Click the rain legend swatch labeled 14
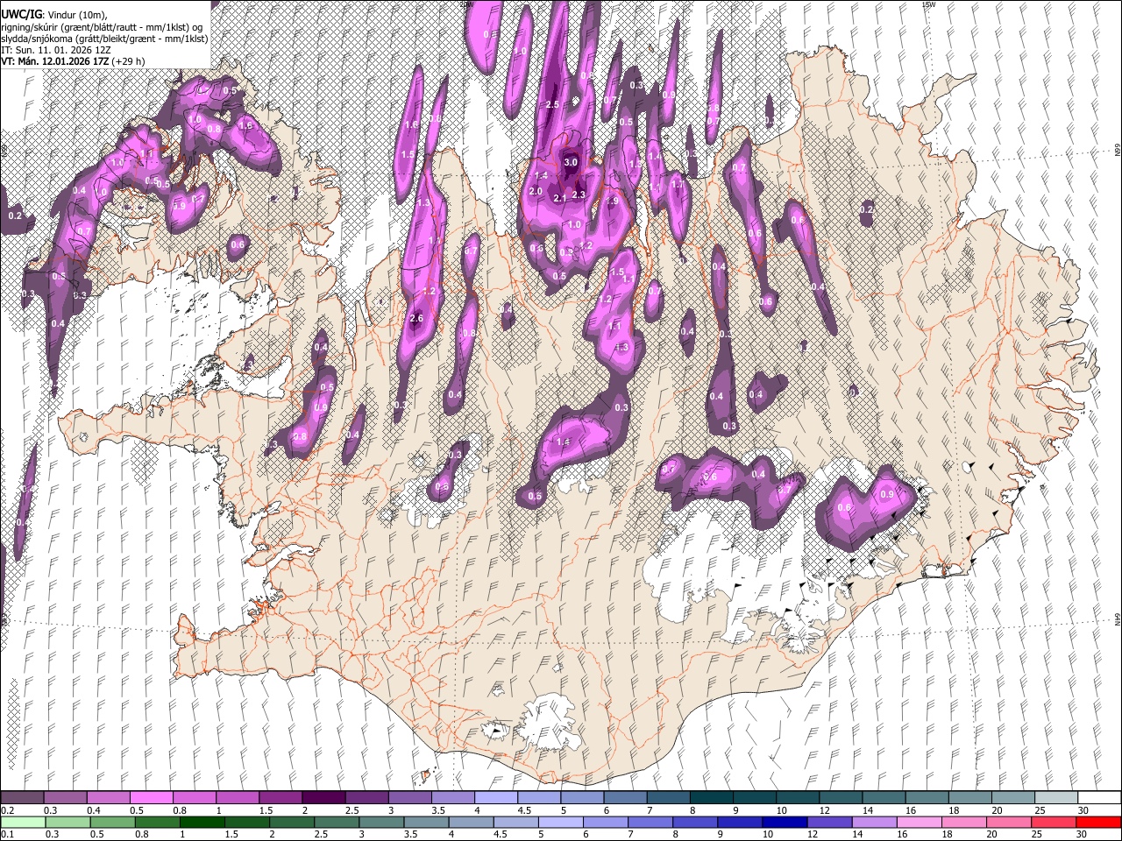1122x841 pixels. tap(875, 822)
